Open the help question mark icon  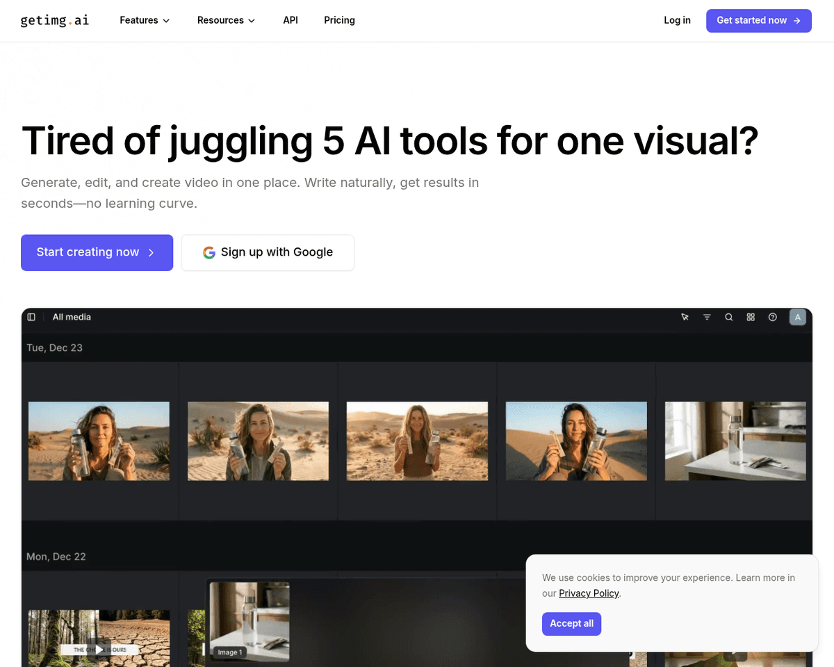coord(773,317)
